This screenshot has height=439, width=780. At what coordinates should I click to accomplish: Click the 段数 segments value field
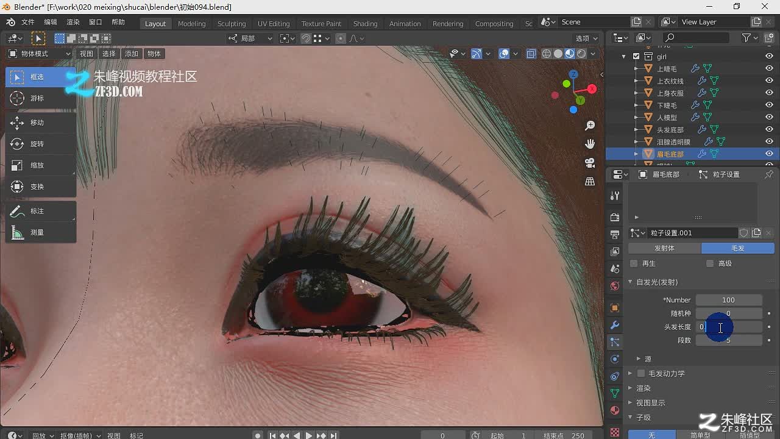click(x=729, y=340)
